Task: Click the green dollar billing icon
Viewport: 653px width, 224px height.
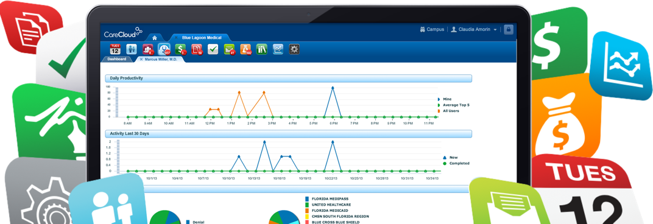Action: 181,49
